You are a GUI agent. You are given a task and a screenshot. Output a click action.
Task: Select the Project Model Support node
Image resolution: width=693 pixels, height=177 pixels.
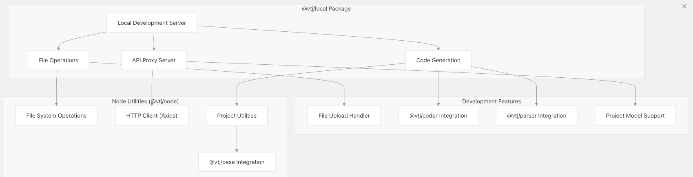[635, 116]
